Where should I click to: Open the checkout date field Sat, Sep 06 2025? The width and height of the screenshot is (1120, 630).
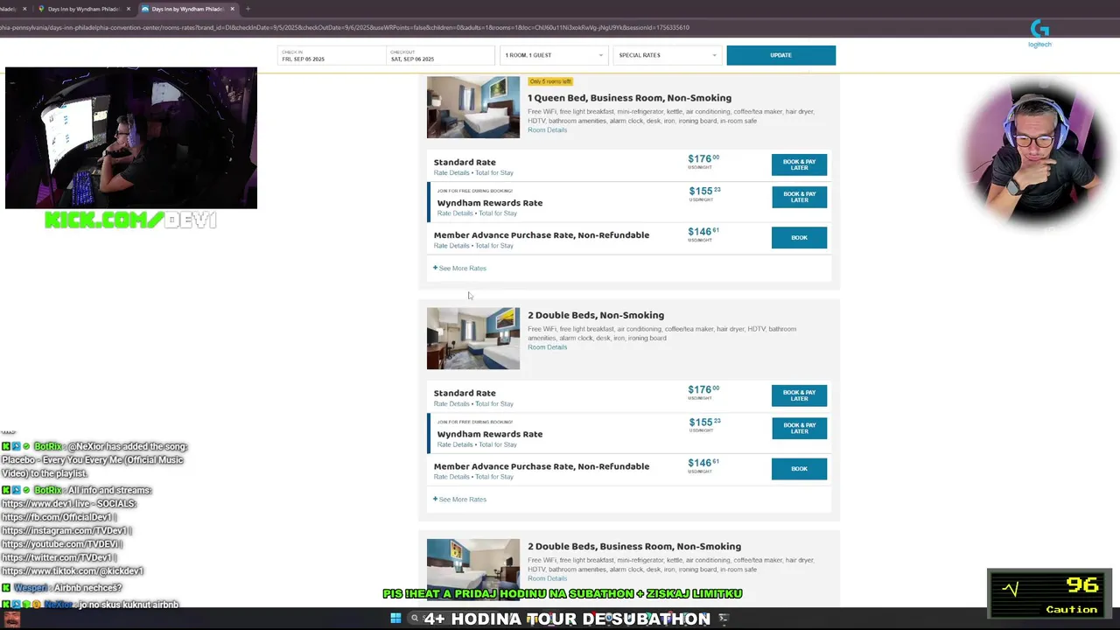pos(440,55)
